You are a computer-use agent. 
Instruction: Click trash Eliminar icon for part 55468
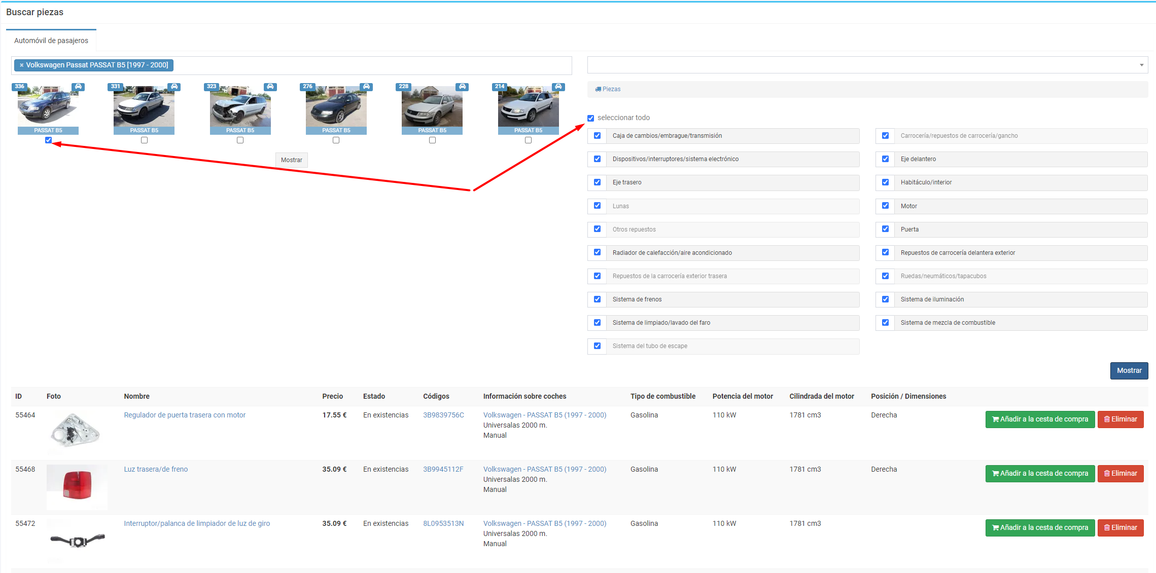pos(1107,474)
